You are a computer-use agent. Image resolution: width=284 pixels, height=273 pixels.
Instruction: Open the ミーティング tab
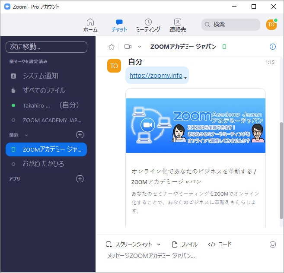(148, 25)
